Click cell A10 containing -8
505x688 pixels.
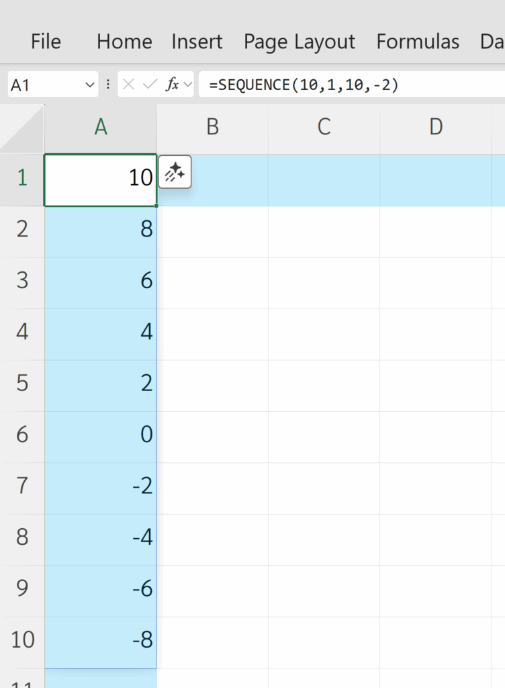tap(101, 640)
